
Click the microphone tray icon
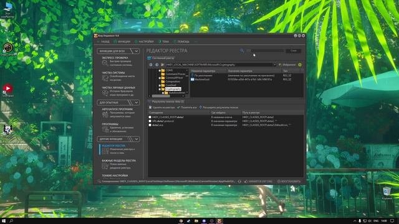[360, 221]
